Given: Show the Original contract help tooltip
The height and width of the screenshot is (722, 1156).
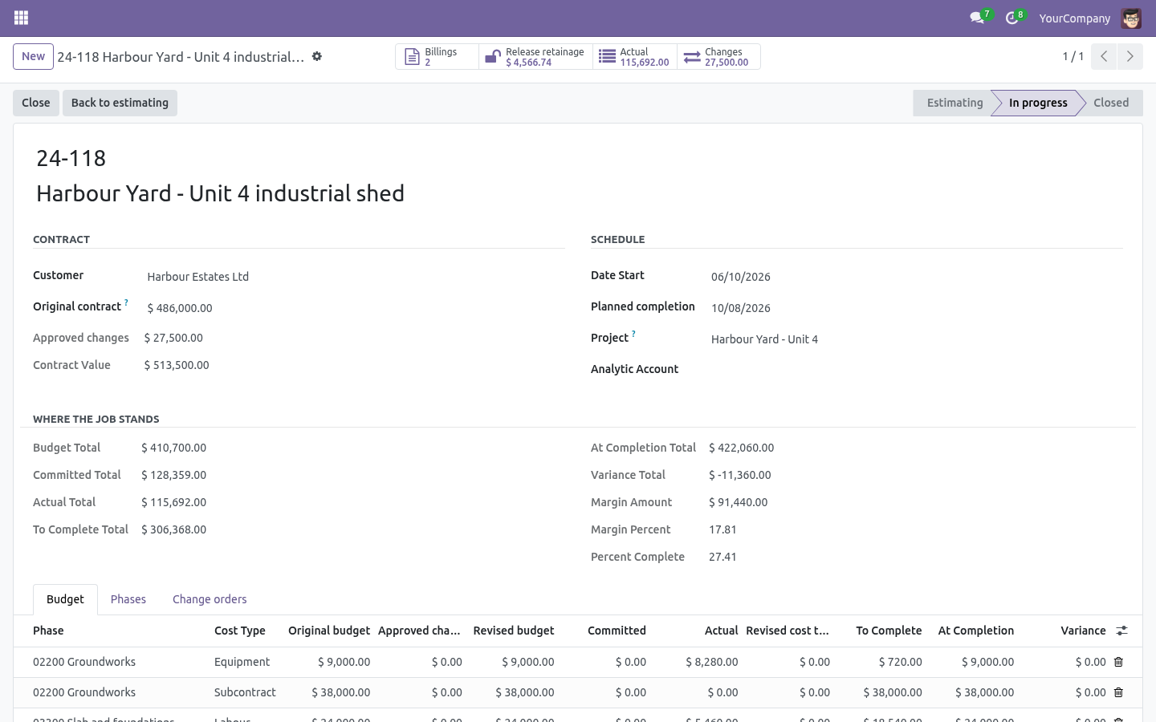Looking at the screenshot, I should tap(126, 303).
